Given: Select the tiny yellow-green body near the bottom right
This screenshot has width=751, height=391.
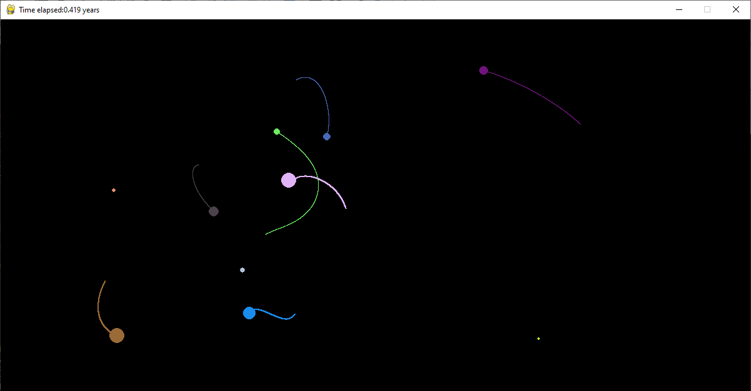Looking at the screenshot, I should point(538,338).
